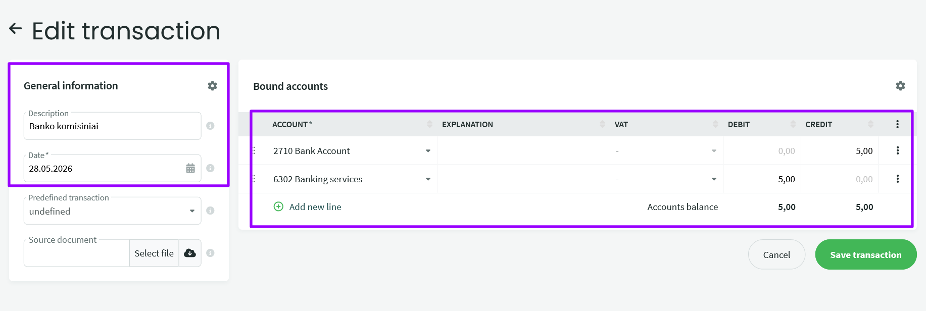
Task: Open the calendar picker in the Date field
Action: pos(190,168)
